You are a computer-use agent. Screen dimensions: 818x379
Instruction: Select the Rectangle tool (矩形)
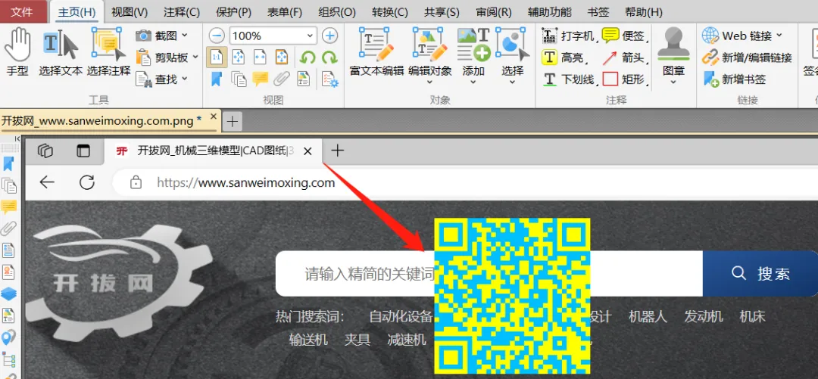pos(624,79)
